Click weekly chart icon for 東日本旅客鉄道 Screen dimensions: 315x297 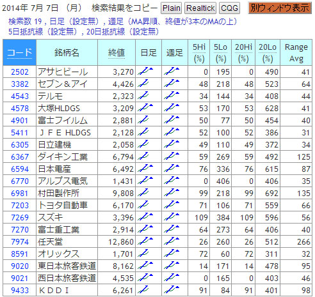[172, 265]
